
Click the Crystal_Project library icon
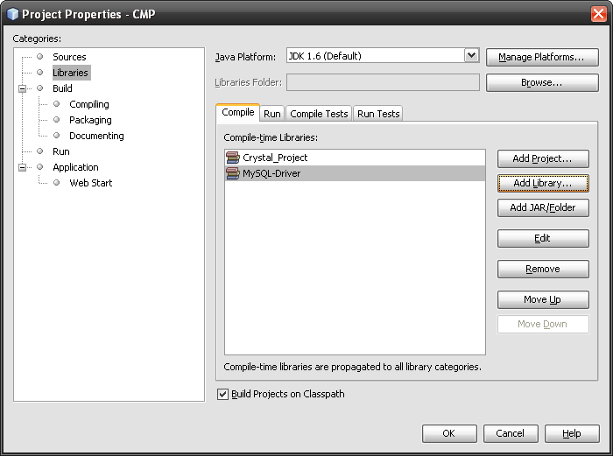[x=233, y=158]
